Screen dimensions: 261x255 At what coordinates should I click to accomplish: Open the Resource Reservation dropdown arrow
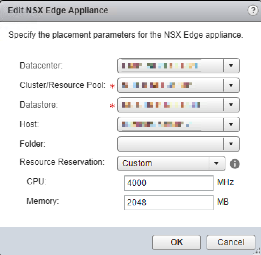coord(217,163)
